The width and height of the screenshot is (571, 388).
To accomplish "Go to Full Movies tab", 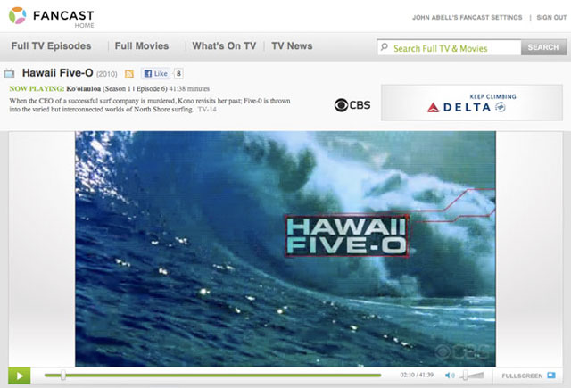I will click(x=142, y=46).
